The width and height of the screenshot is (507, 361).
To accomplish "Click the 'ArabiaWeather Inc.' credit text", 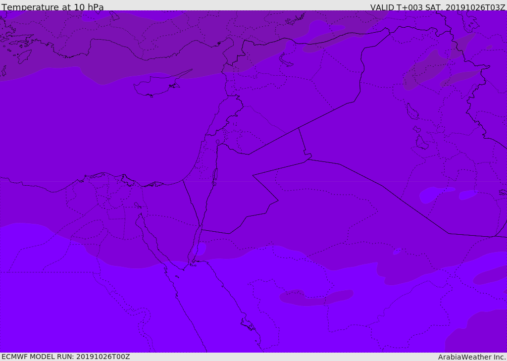I will click(472, 357).
